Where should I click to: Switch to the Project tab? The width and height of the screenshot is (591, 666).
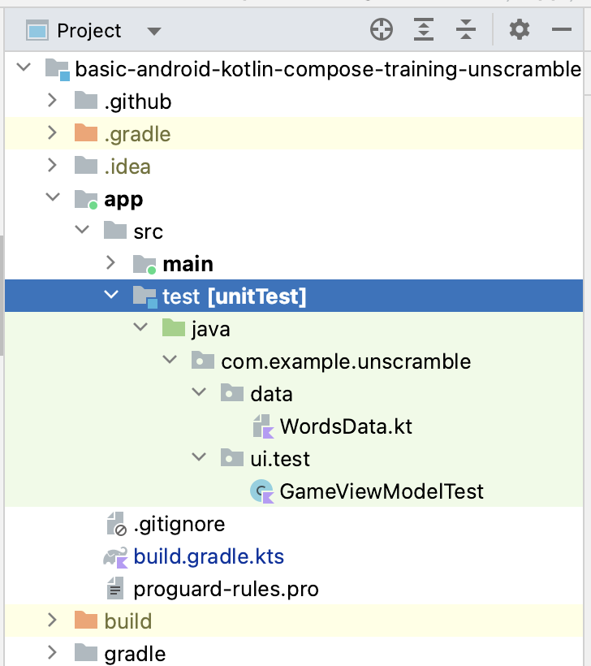[x=88, y=29]
